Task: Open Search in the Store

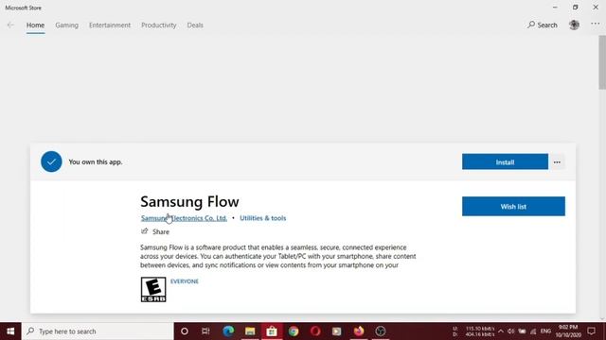Action: (543, 25)
